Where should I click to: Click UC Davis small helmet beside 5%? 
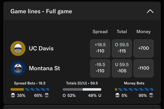tap(117, 95)
